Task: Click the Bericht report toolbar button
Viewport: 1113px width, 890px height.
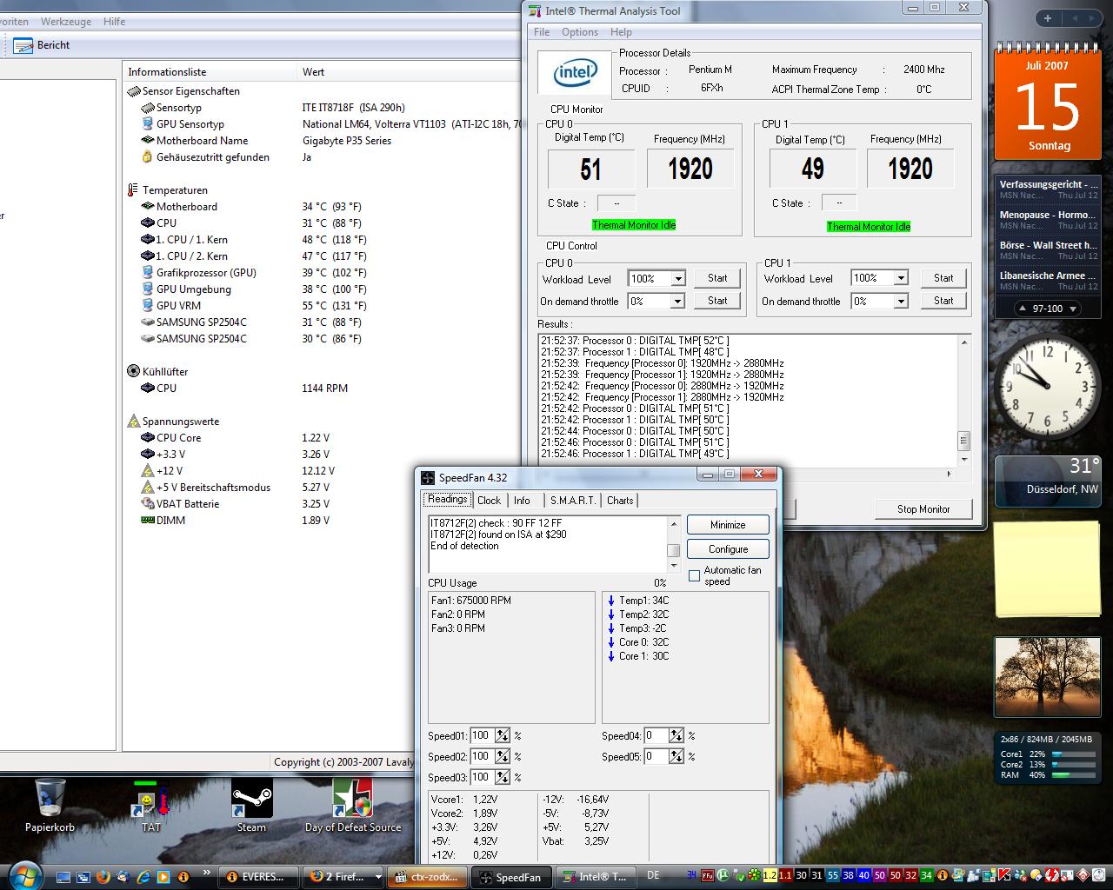Action: (43, 45)
